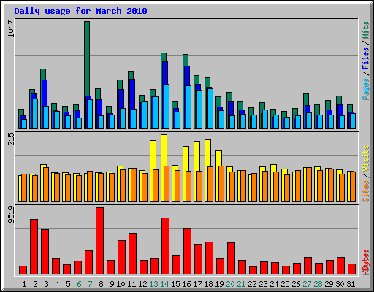Click weekend day 6 label

point(79,284)
